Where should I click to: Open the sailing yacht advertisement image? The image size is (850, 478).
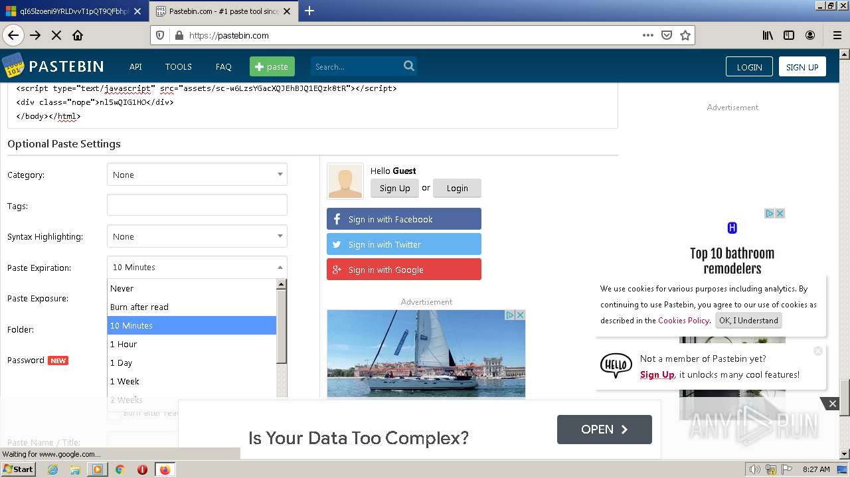click(426, 354)
